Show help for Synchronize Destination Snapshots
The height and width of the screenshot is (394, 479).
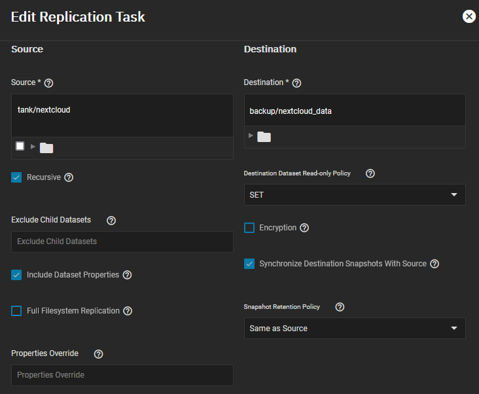coord(435,264)
